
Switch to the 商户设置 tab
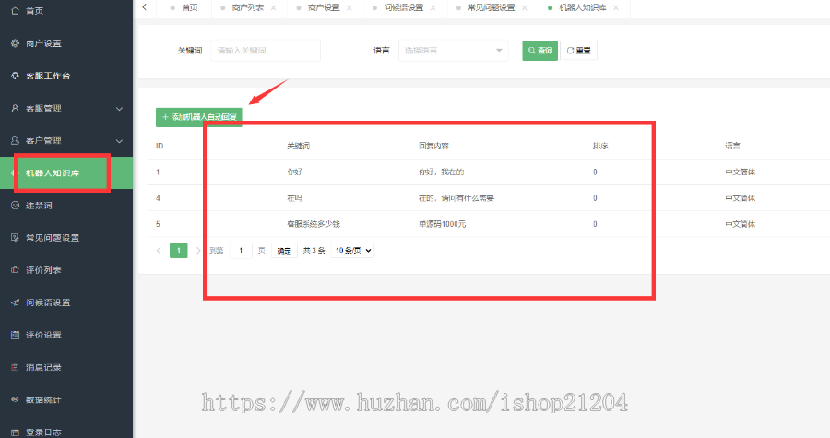coord(324,8)
